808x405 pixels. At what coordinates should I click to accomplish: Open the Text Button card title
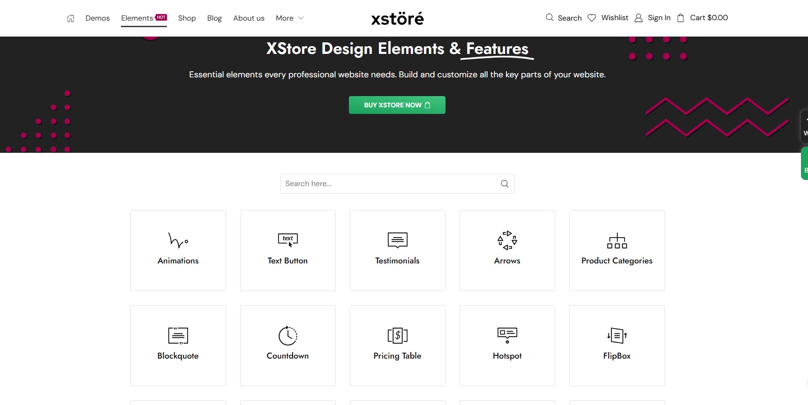pyautogui.click(x=288, y=261)
